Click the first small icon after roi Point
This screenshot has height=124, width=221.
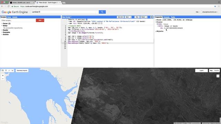point(99,23)
